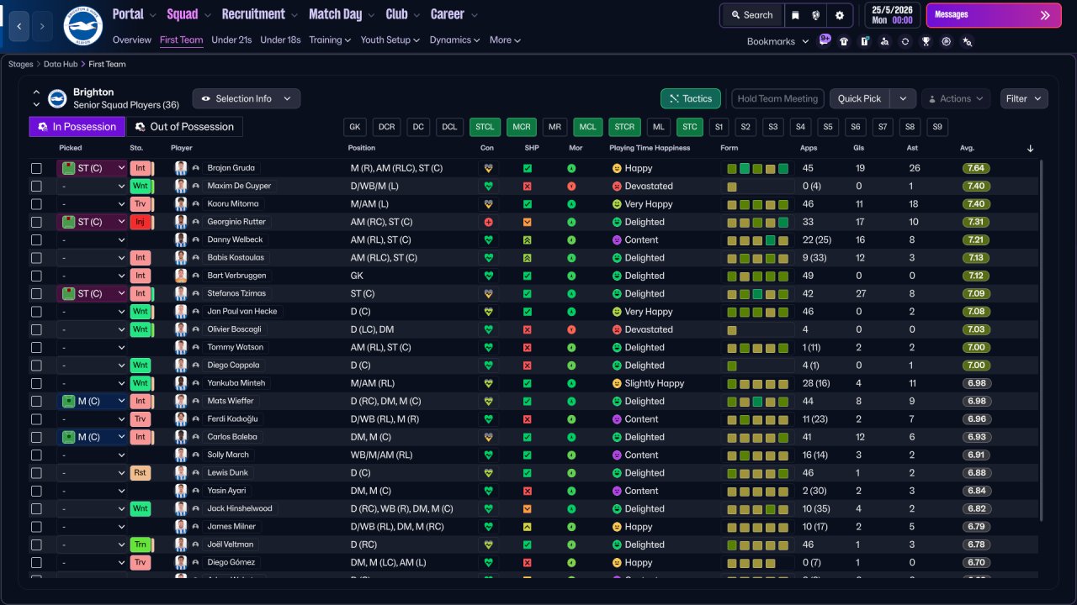Screen dimensions: 1077x605
Task: Click Brajan Gruda's condition heart icon
Action: pyautogui.click(x=487, y=168)
